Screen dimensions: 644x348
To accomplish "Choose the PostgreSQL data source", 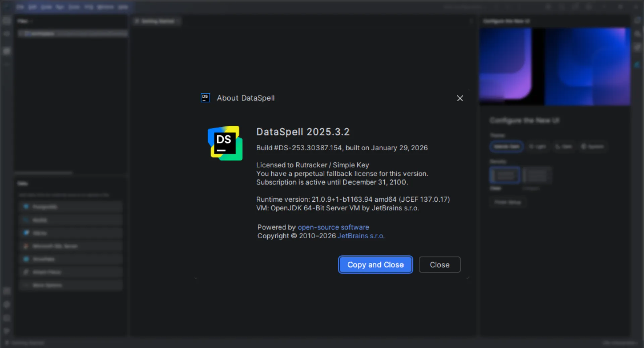I will pos(71,207).
